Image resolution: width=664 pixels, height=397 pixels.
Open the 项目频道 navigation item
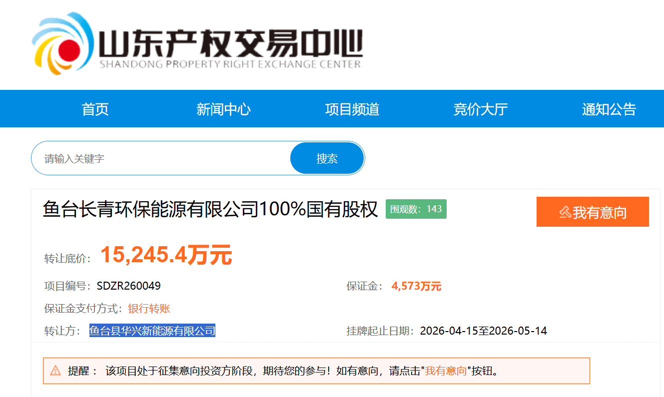coord(352,109)
